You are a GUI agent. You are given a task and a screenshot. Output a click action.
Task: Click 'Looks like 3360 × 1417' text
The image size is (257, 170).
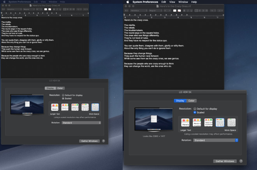coord(154,136)
